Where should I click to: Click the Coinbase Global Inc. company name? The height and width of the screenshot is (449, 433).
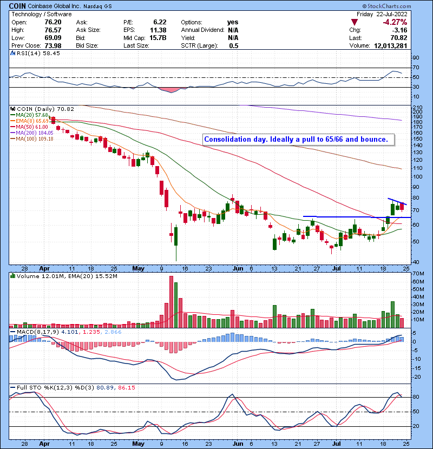54,6
